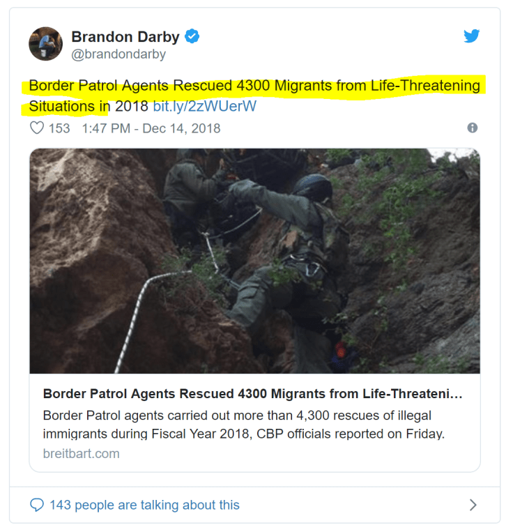This screenshot has height=532, width=513.
Task: Click "Situations in 2018" tweet text line
Action: (89, 106)
